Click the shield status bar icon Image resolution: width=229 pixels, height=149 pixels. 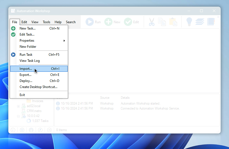(x=22, y=130)
